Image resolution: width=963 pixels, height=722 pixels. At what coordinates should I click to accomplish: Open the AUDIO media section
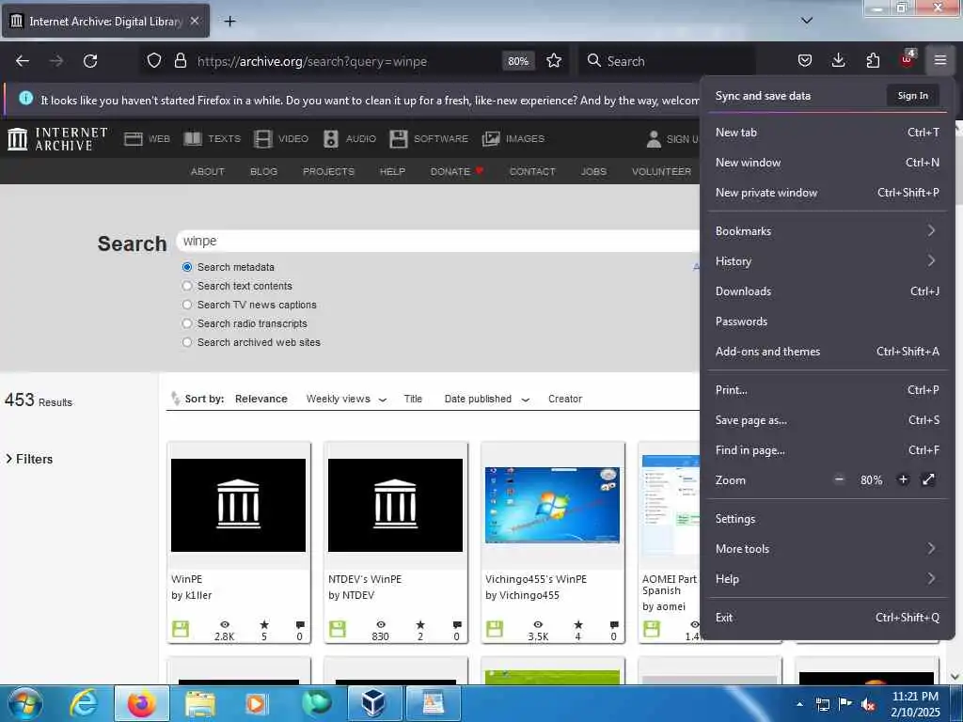(x=350, y=139)
